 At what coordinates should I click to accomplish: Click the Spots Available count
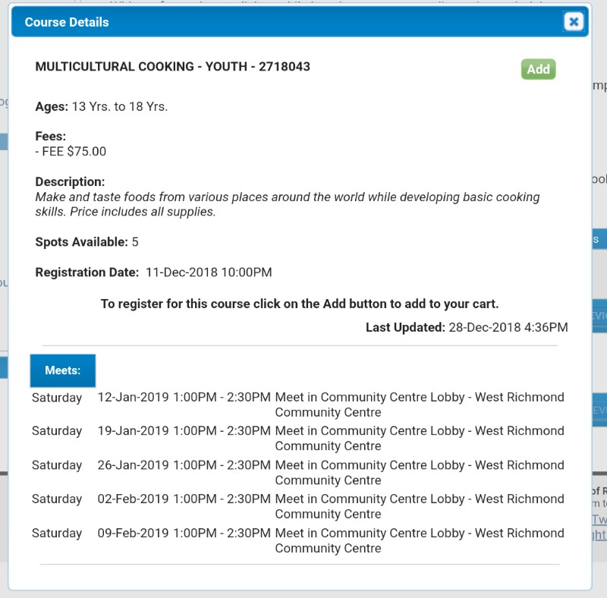[135, 242]
